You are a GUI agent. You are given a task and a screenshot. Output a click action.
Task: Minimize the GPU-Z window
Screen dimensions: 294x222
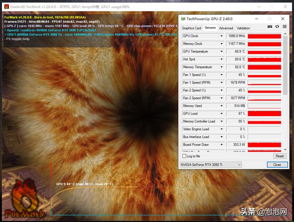pos(257,19)
